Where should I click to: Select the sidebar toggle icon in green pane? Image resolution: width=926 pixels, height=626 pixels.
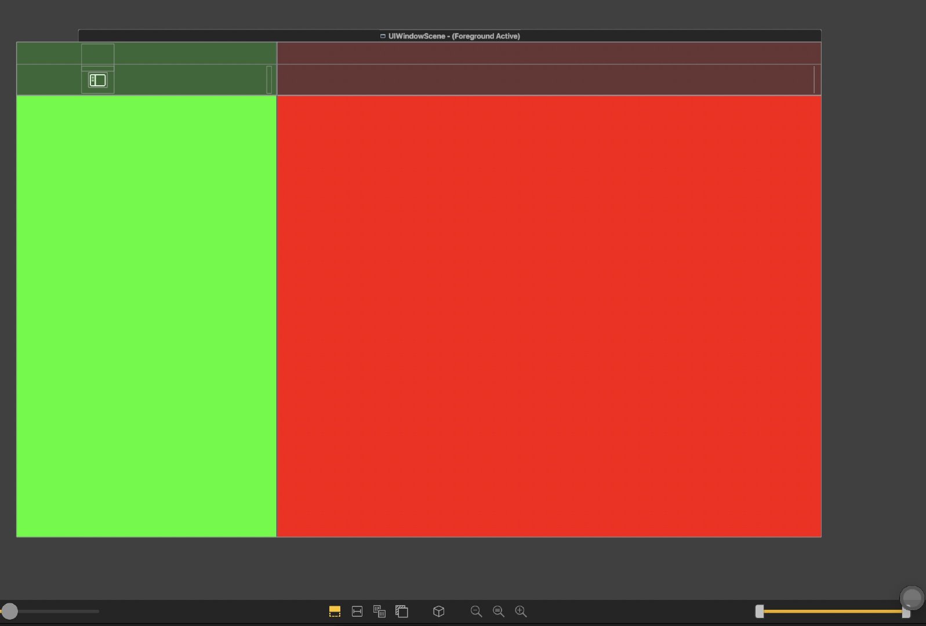click(x=97, y=80)
